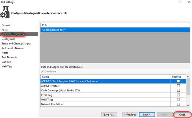Click the Close button

[182, 115]
